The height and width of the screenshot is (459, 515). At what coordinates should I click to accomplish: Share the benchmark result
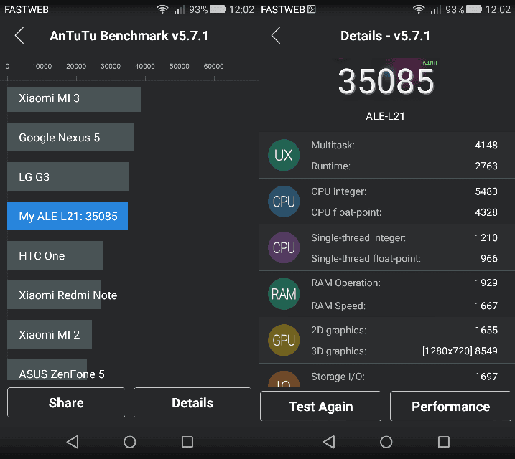tap(66, 403)
